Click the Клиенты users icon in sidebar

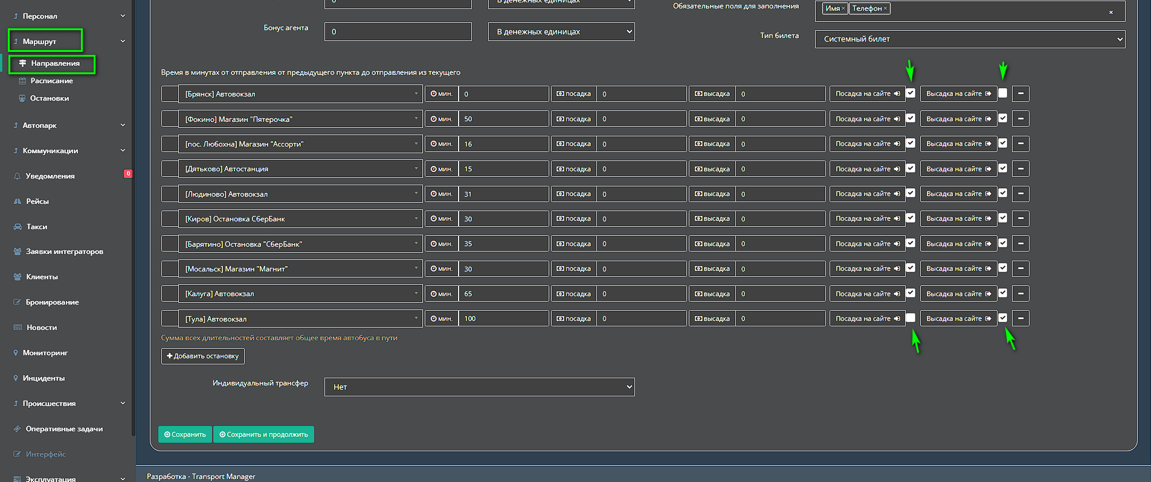click(x=18, y=277)
